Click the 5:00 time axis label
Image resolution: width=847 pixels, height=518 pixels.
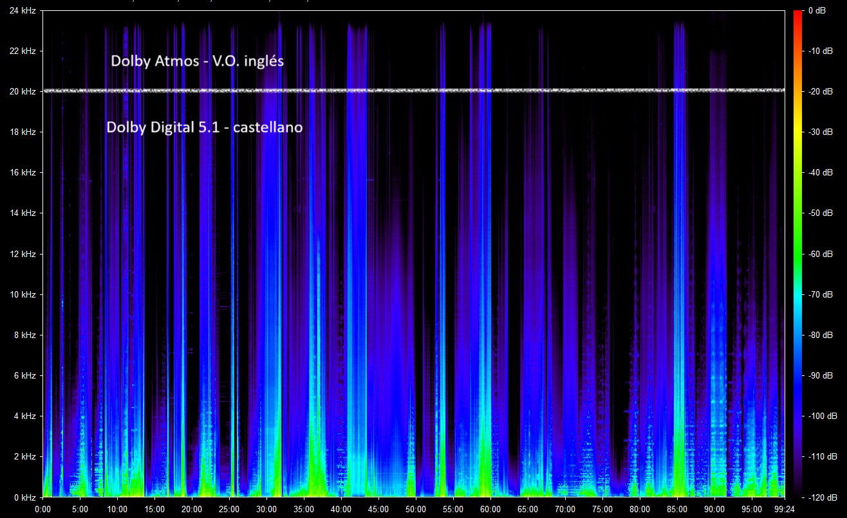pos(80,508)
